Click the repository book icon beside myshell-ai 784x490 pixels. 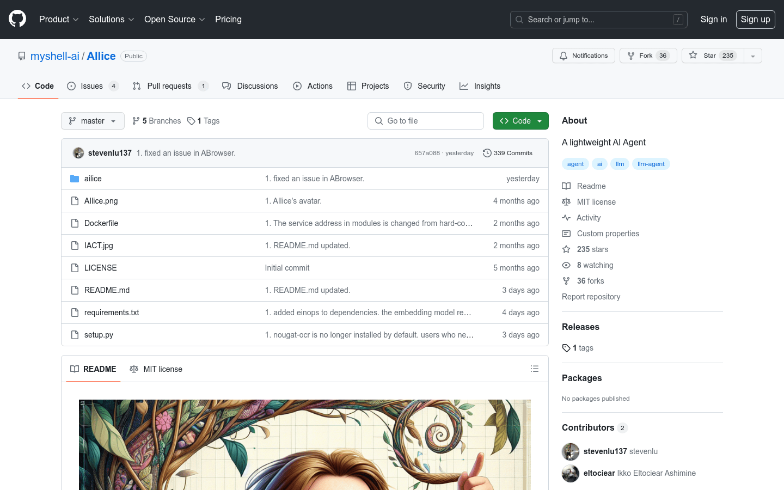(x=22, y=56)
